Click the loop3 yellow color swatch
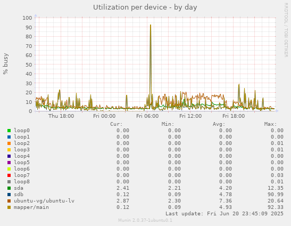 point(9,150)
